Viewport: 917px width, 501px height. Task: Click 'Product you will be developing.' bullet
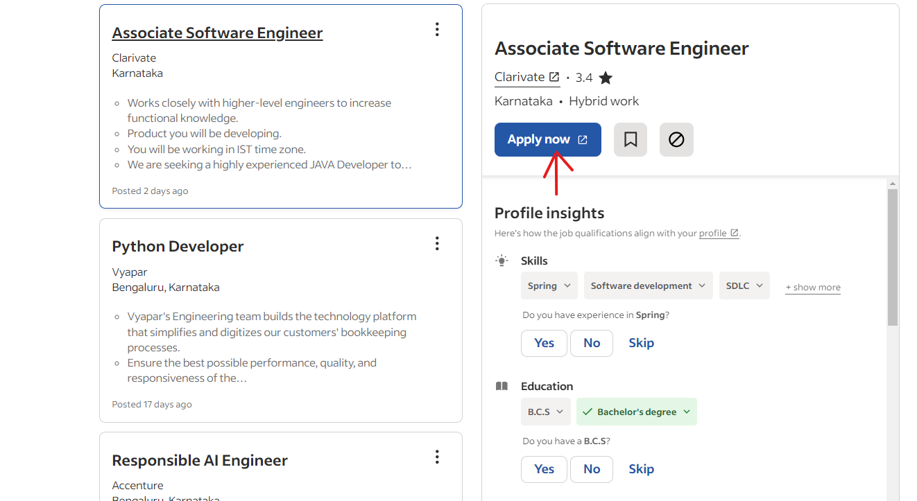(204, 133)
